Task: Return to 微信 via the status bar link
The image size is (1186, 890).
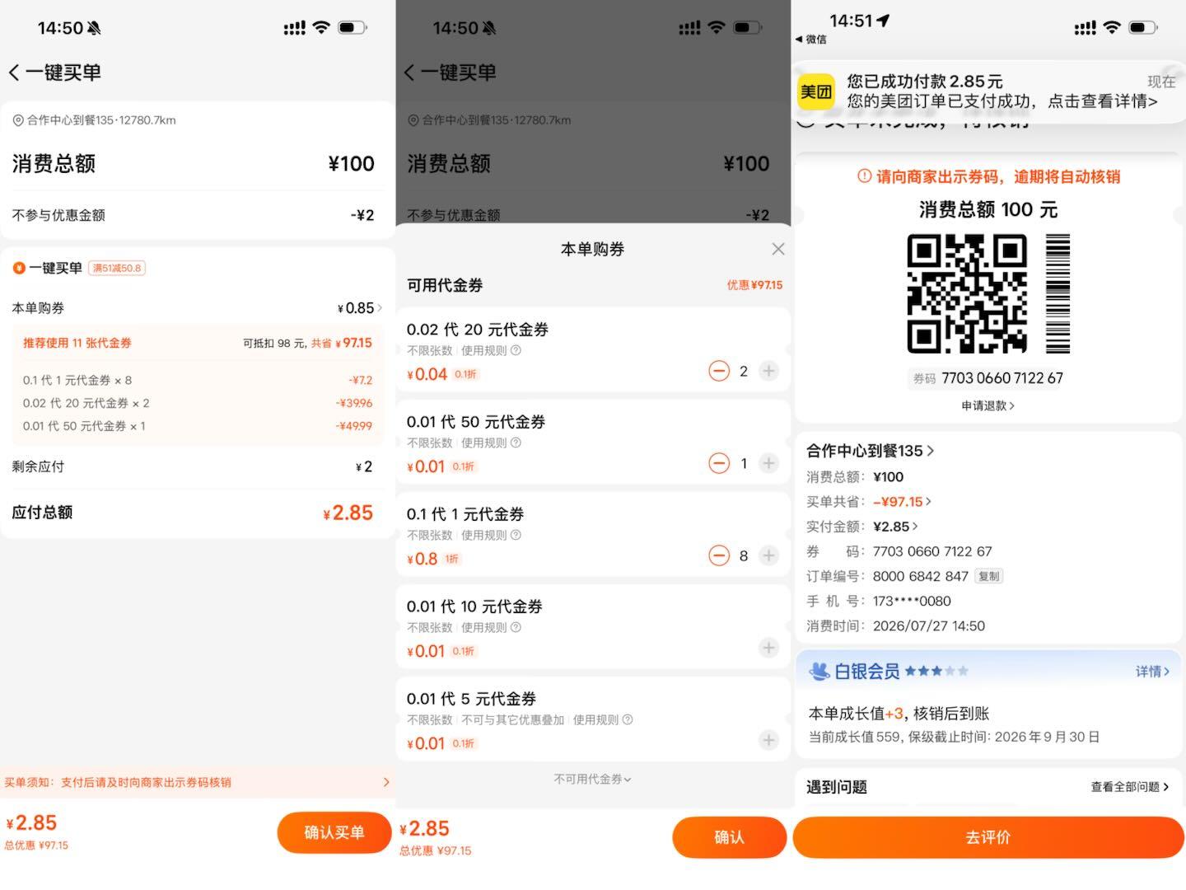Action: [810, 39]
